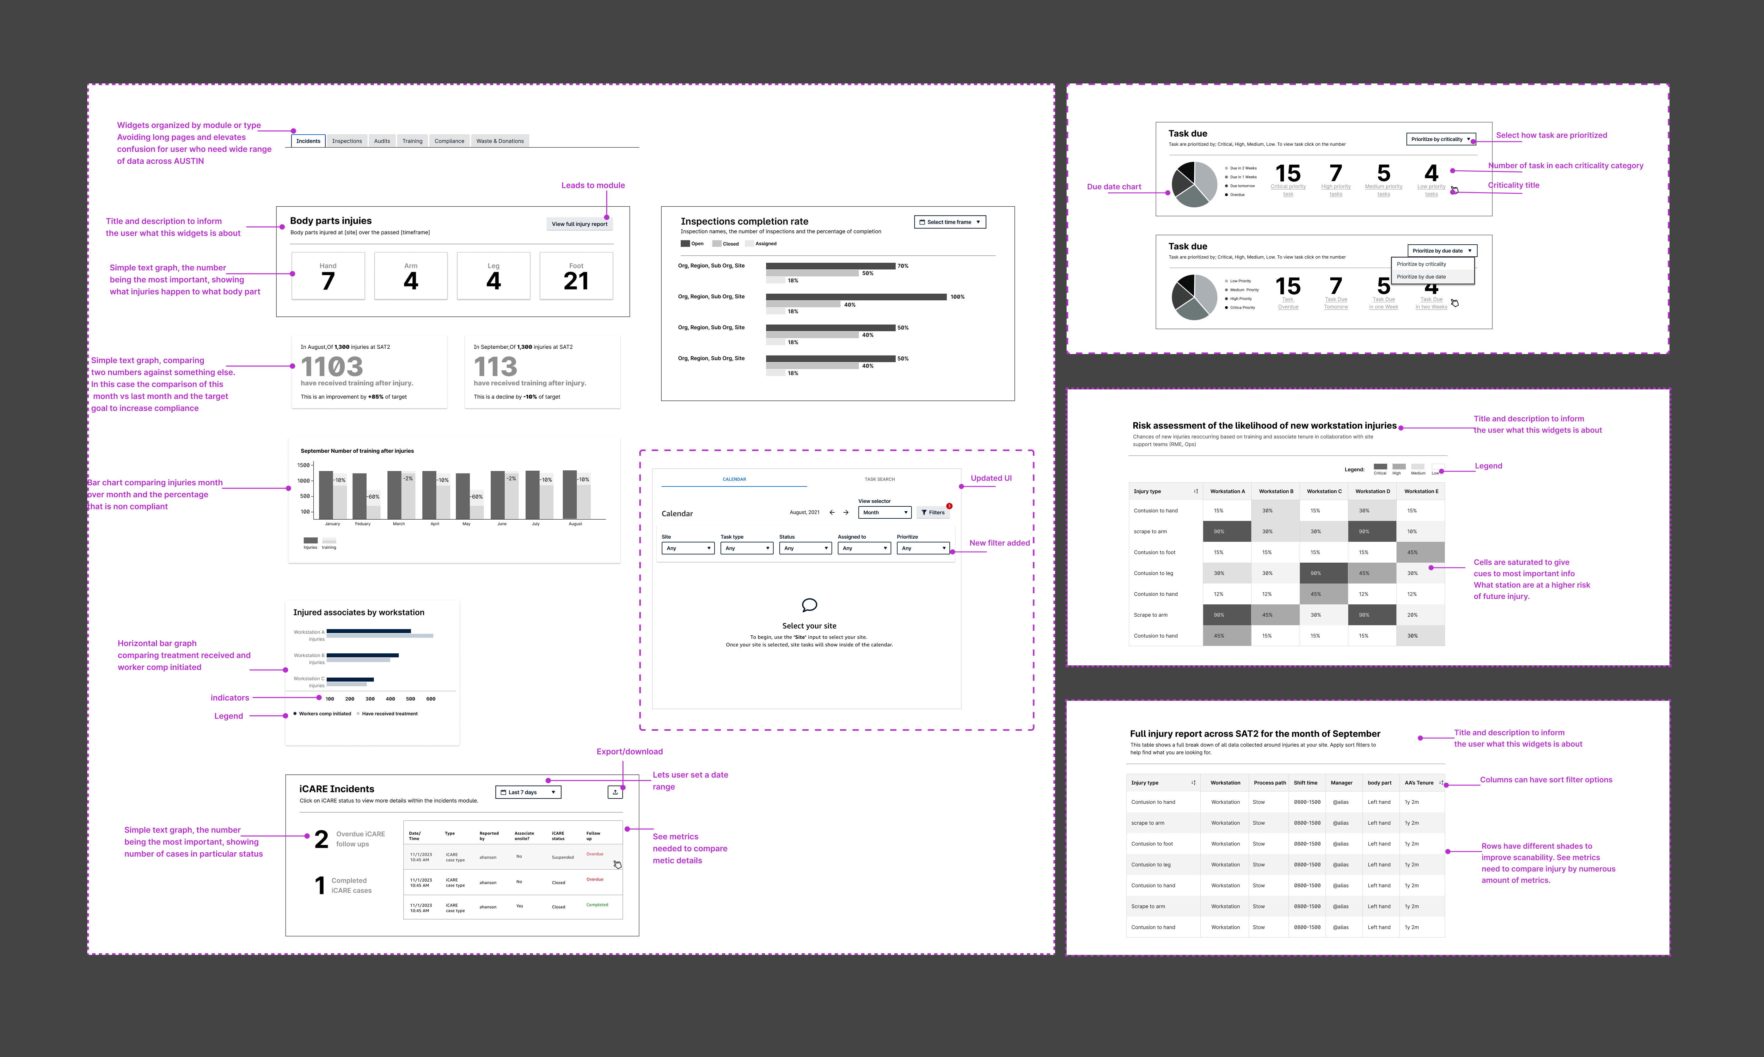Toggle the 'Workers comp initiated' legend item
The width and height of the screenshot is (1764, 1057).
324,713
